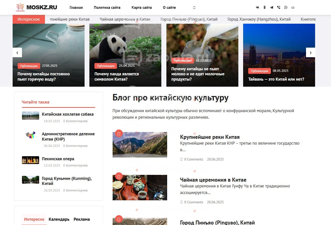Open the Viber phone icon

pyautogui.click(x=279, y=8)
